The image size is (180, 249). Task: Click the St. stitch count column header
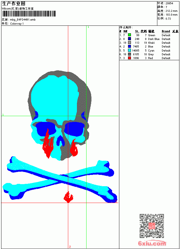(x=137, y=31)
